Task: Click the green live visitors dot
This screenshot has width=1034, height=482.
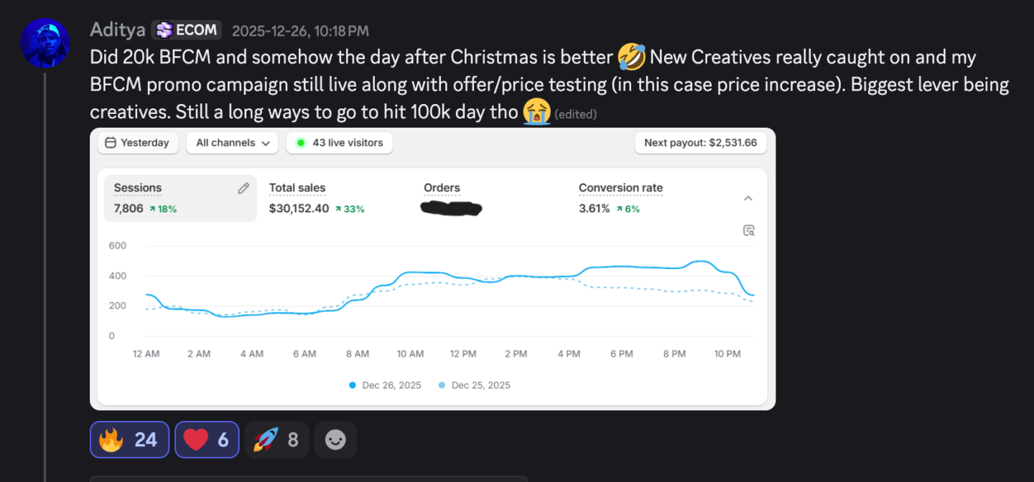Action: coord(301,143)
